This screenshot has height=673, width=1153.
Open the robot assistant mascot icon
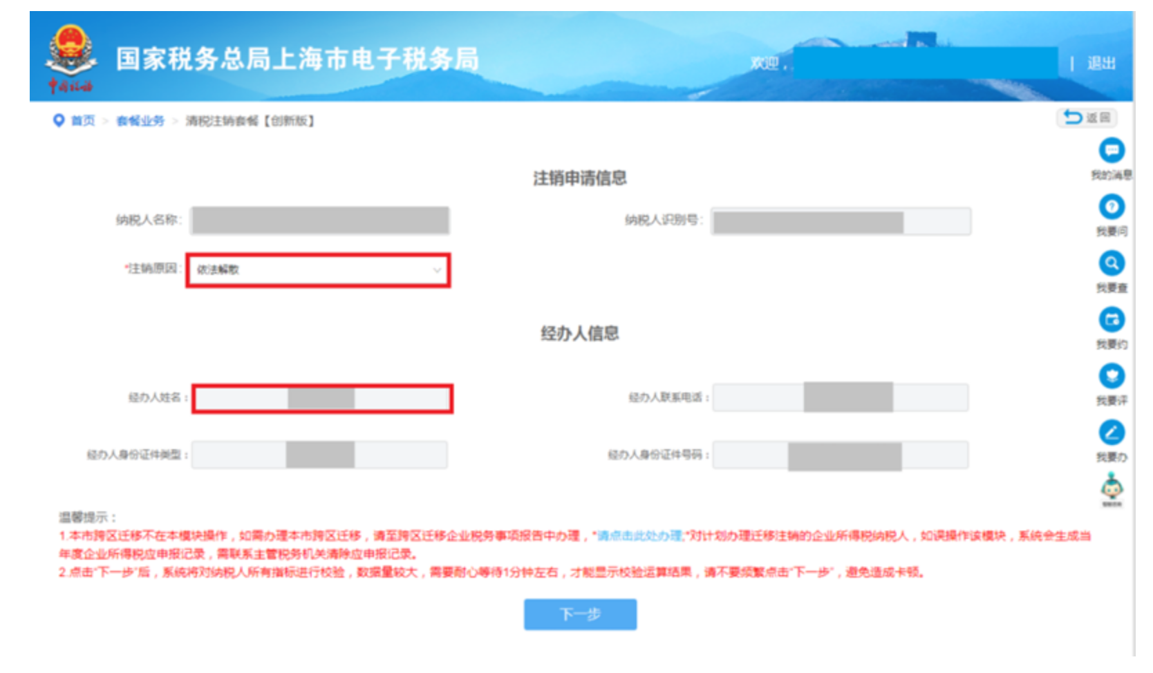pyautogui.click(x=1112, y=489)
